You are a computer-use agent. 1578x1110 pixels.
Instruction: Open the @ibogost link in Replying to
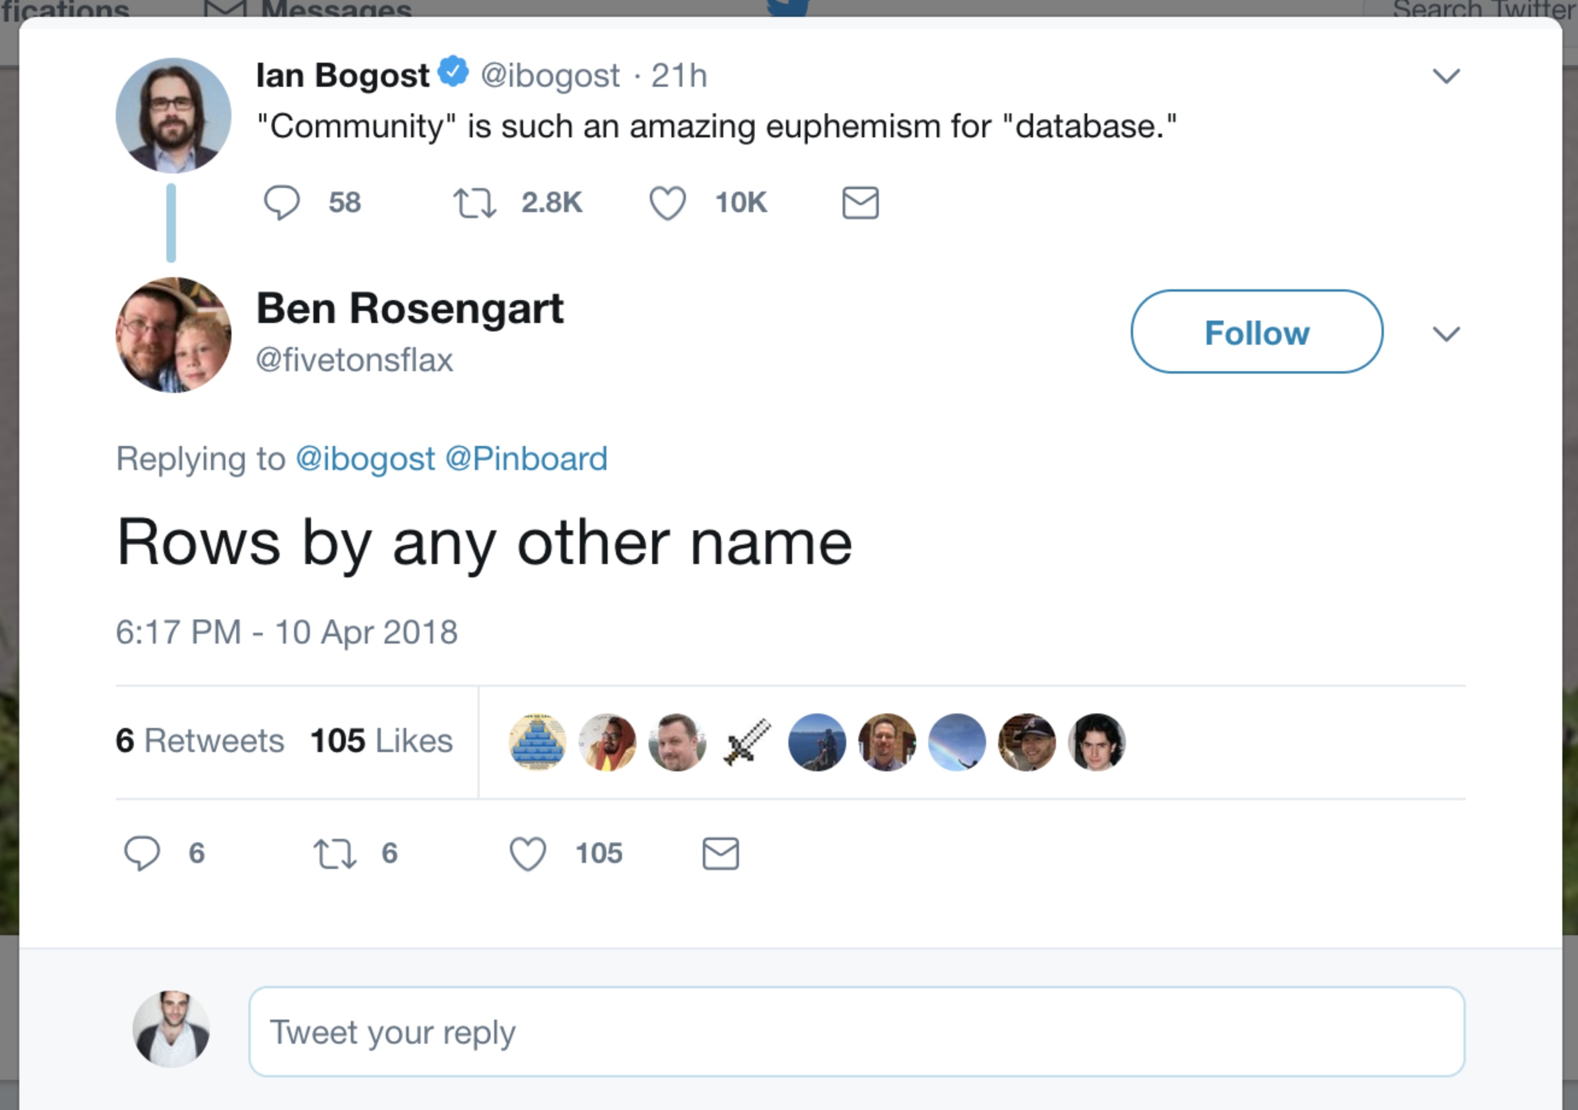[x=365, y=459]
